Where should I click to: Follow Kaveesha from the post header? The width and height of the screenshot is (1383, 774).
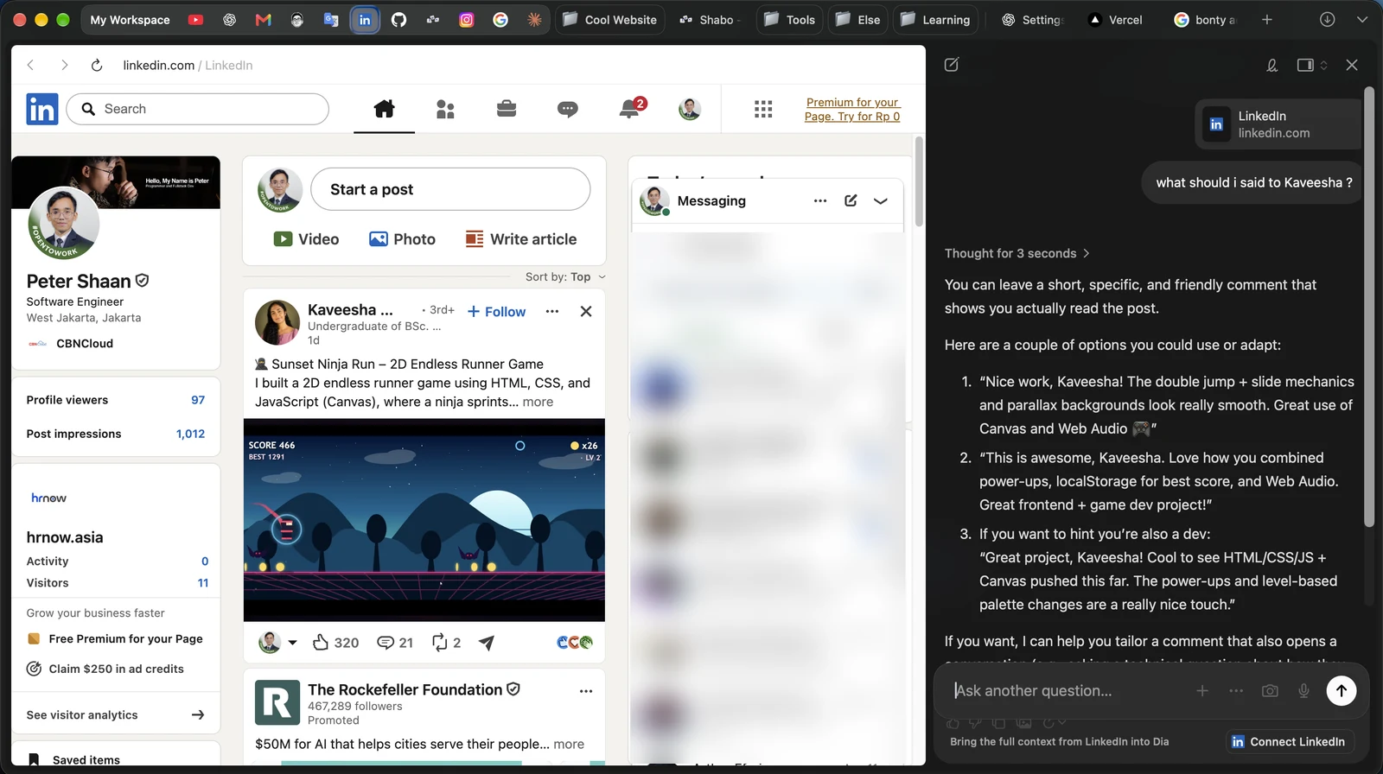tap(496, 312)
